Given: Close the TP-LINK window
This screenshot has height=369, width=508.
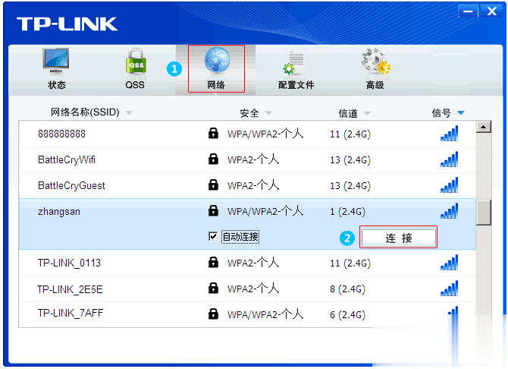Looking at the screenshot, I should click(492, 11).
